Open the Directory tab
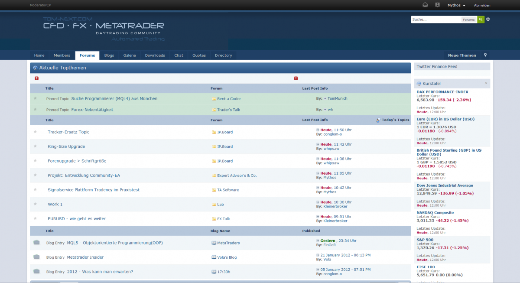Viewport: 520px width, 283px height. [x=224, y=55]
